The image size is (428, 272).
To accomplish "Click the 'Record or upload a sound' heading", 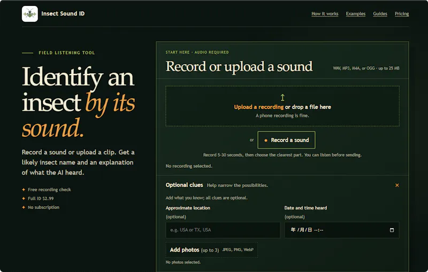I will coord(239,66).
